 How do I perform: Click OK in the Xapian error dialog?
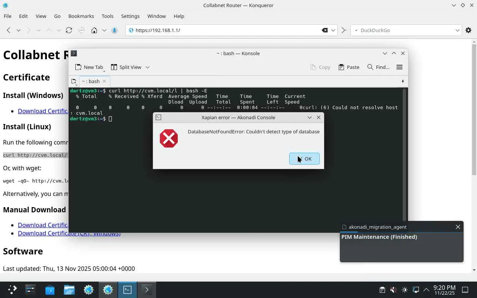click(304, 159)
